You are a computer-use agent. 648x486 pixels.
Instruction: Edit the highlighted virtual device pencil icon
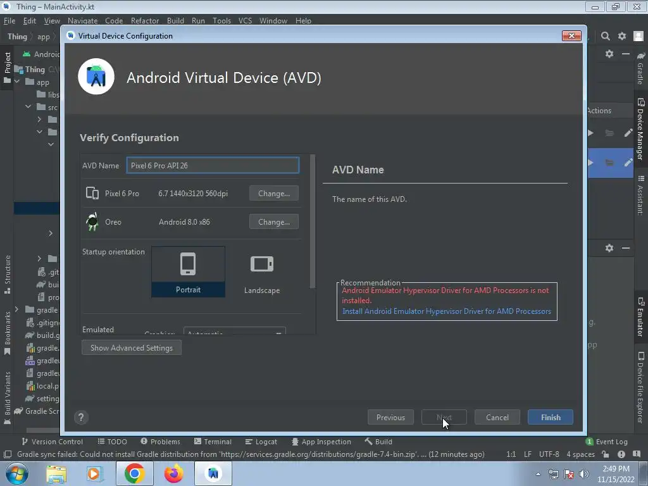628,163
